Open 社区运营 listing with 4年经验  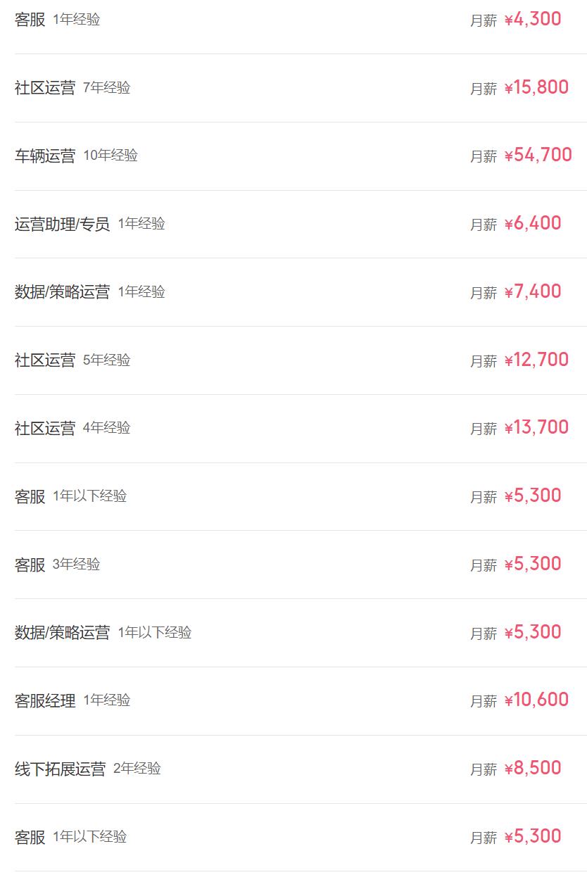pos(45,429)
